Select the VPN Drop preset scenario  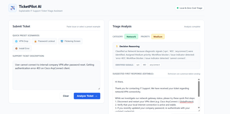pyautogui.click(x=22, y=41)
